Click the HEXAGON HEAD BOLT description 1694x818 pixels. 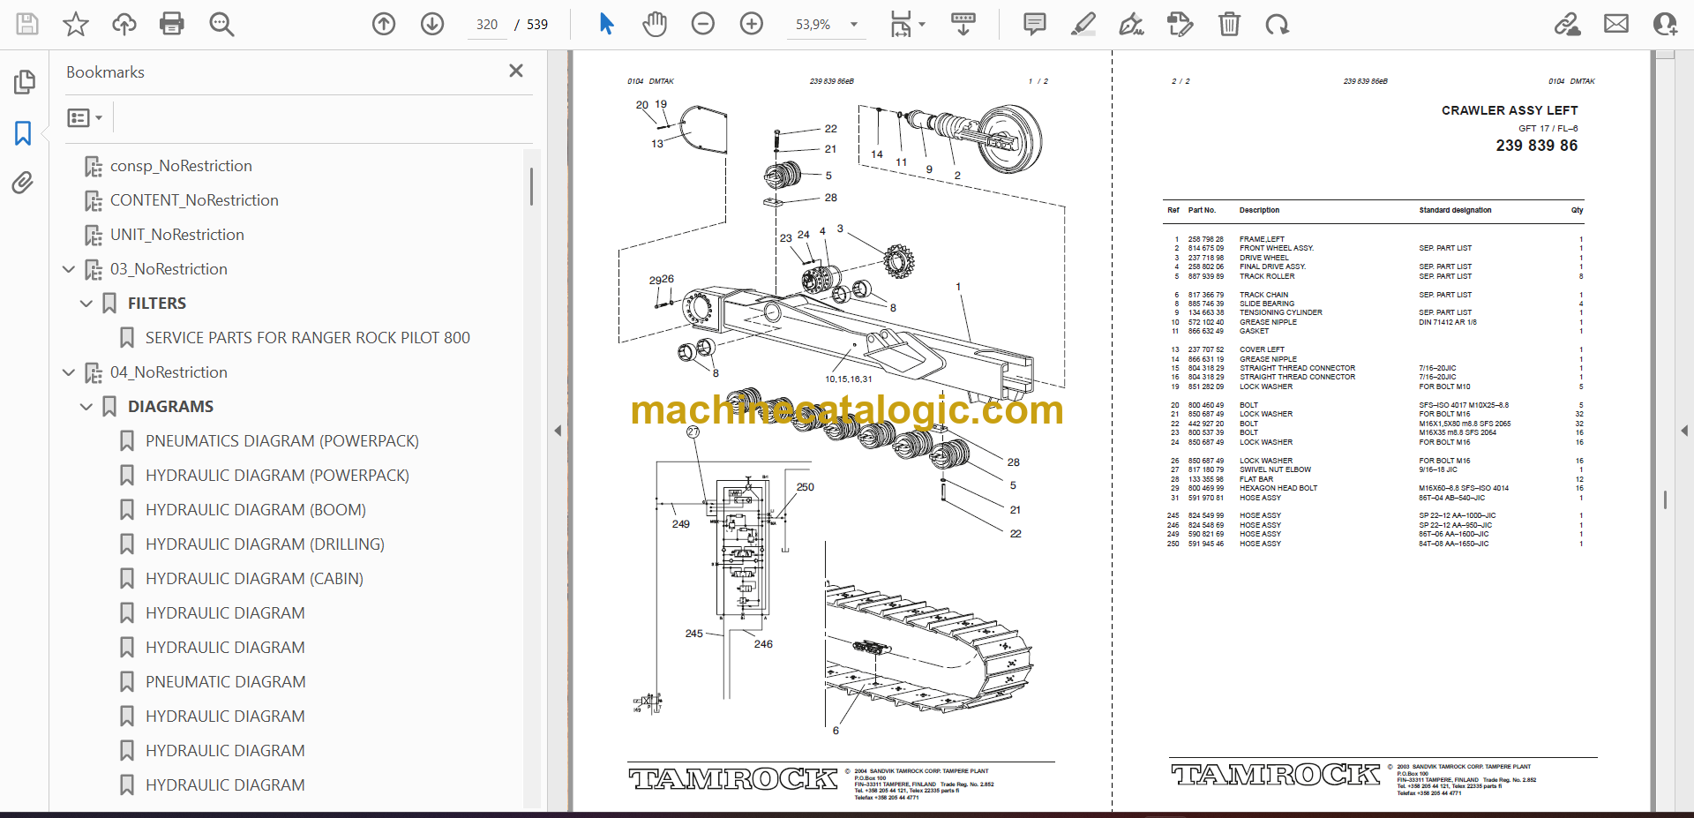(x=1278, y=488)
